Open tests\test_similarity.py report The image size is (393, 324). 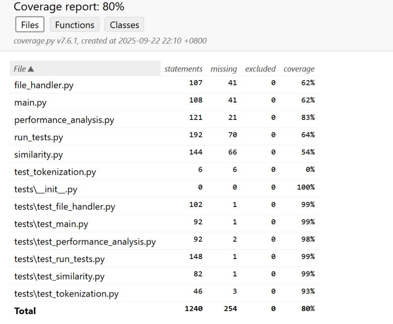click(x=59, y=276)
